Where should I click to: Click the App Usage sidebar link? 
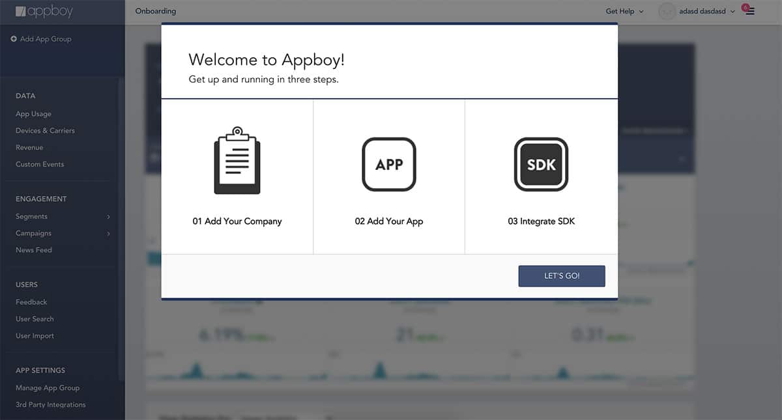[x=32, y=113]
